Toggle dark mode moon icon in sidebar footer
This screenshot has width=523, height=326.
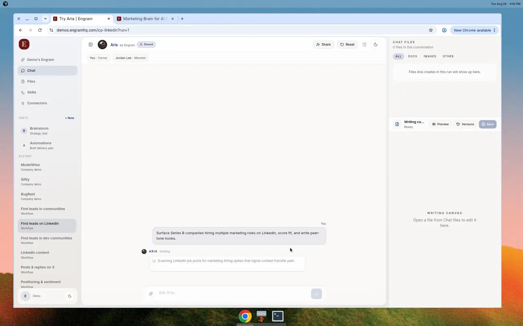click(70, 296)
